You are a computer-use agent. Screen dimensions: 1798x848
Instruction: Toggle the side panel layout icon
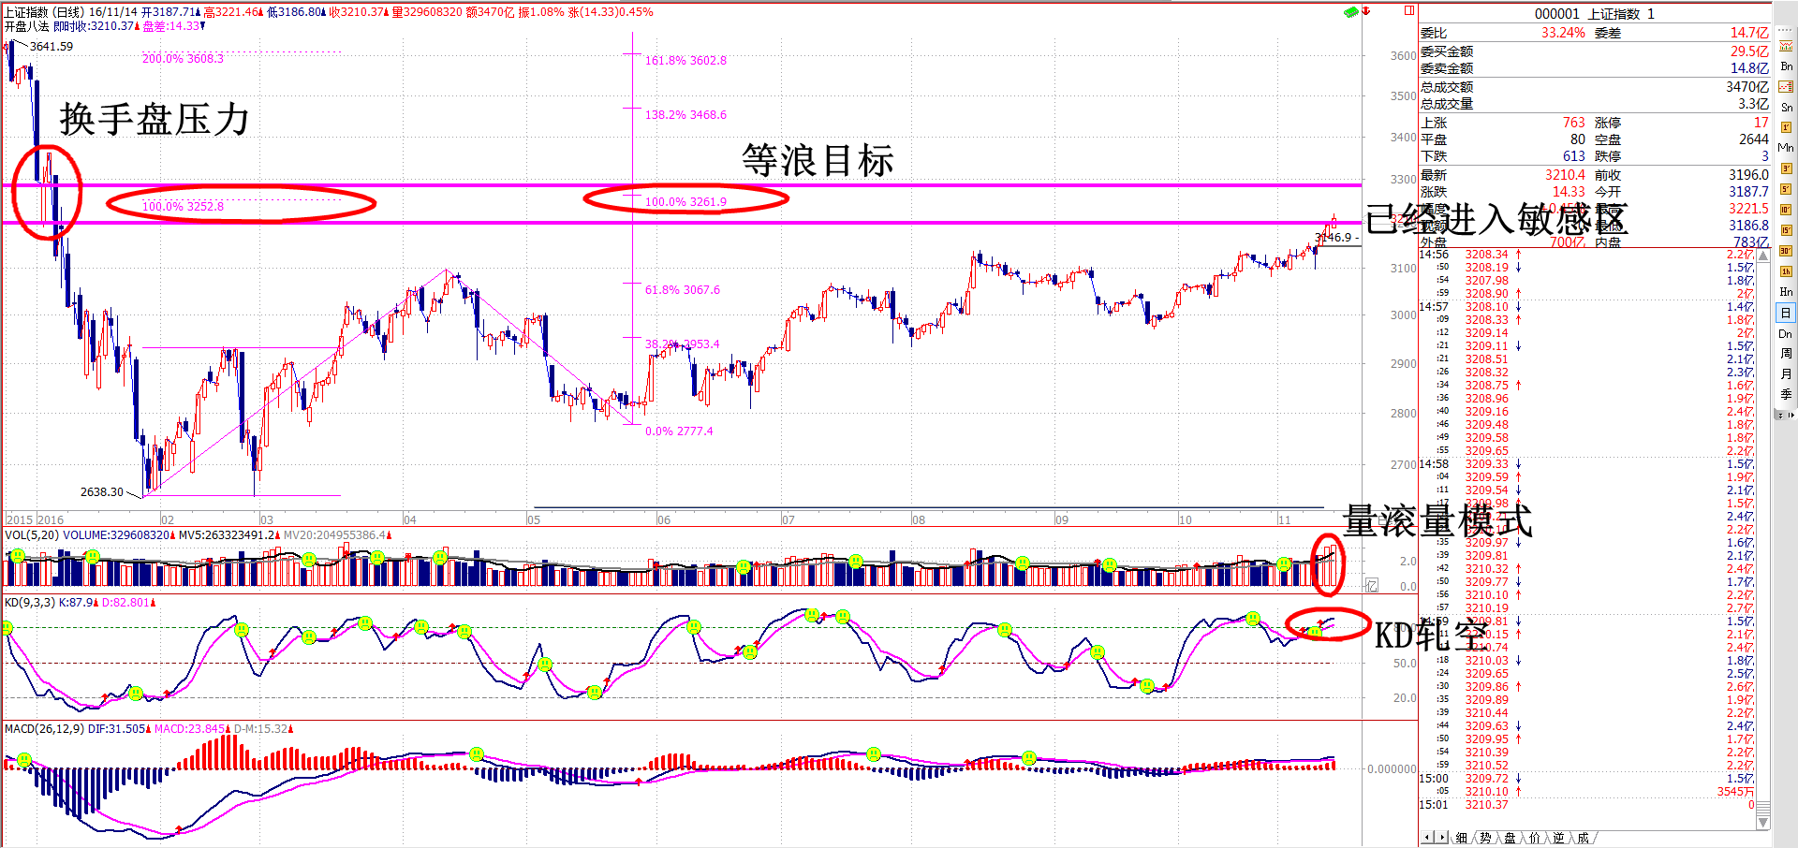tap(1409, 10)
